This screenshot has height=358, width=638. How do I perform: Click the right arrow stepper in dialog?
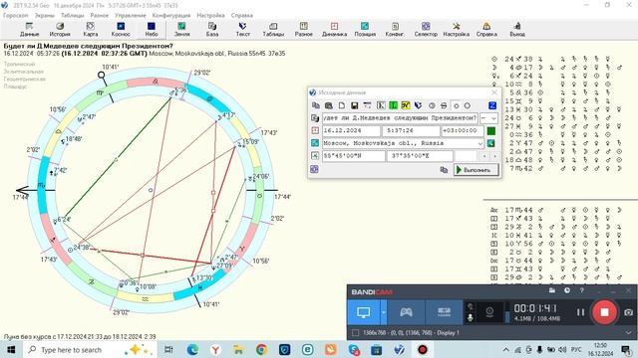(x=494, y=156)
